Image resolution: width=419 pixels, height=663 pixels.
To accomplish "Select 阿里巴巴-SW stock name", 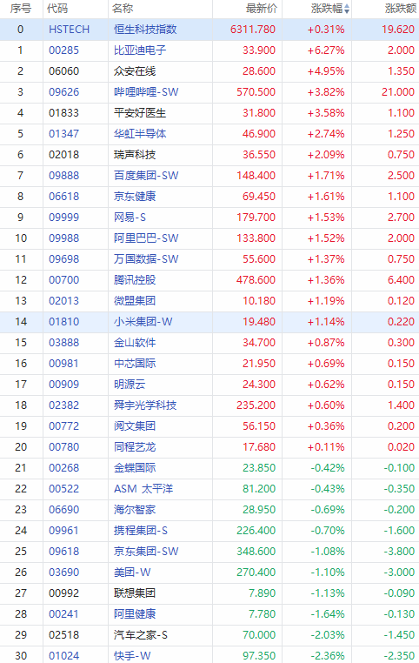I will 146,238.
